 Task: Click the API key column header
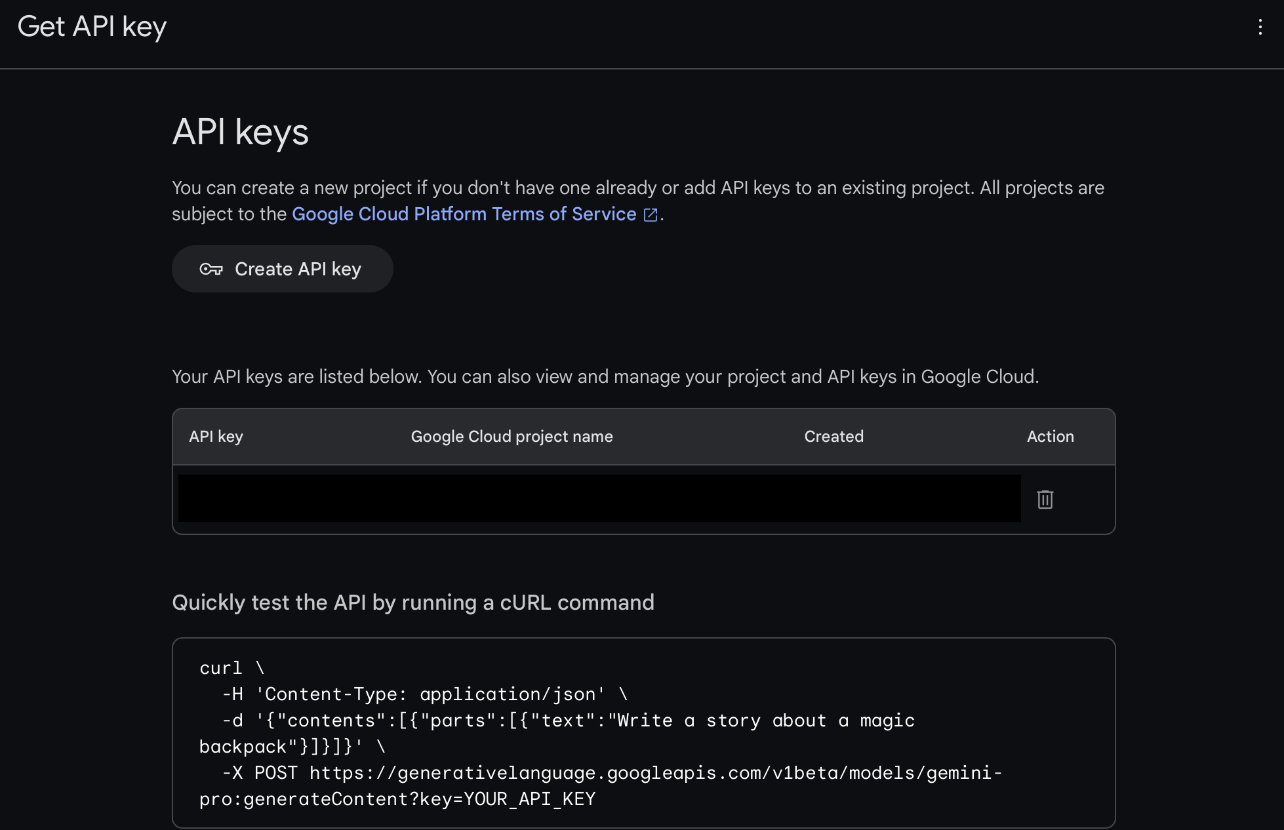tap(216, 437)
